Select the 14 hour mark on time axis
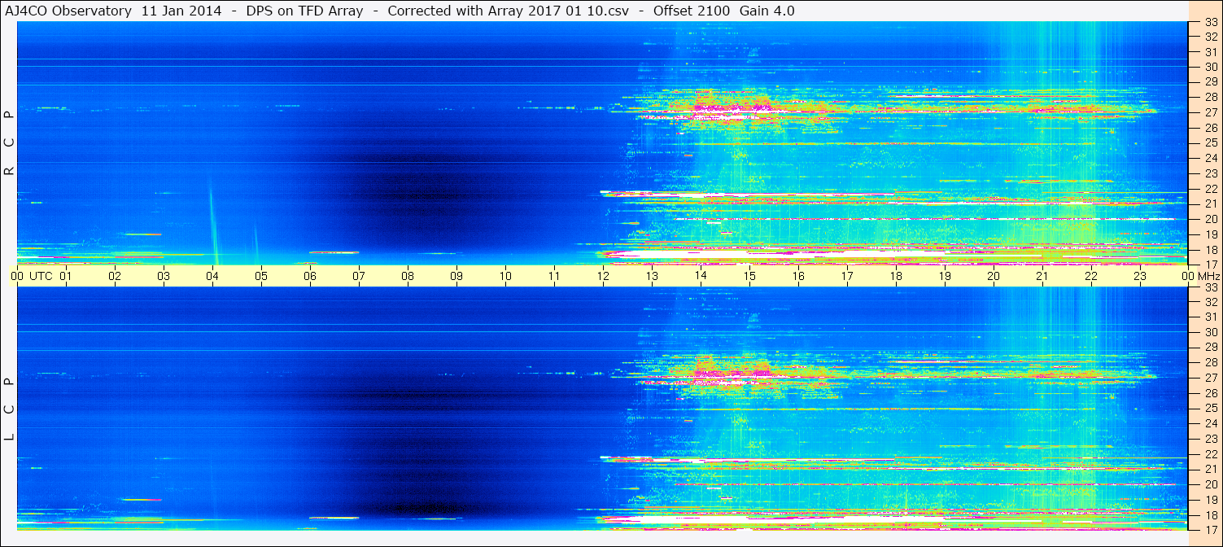 click(x=701, y=276)
